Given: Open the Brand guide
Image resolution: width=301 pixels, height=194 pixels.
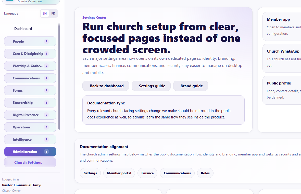Looking at the screenshot, I should (x=191, y=86).
